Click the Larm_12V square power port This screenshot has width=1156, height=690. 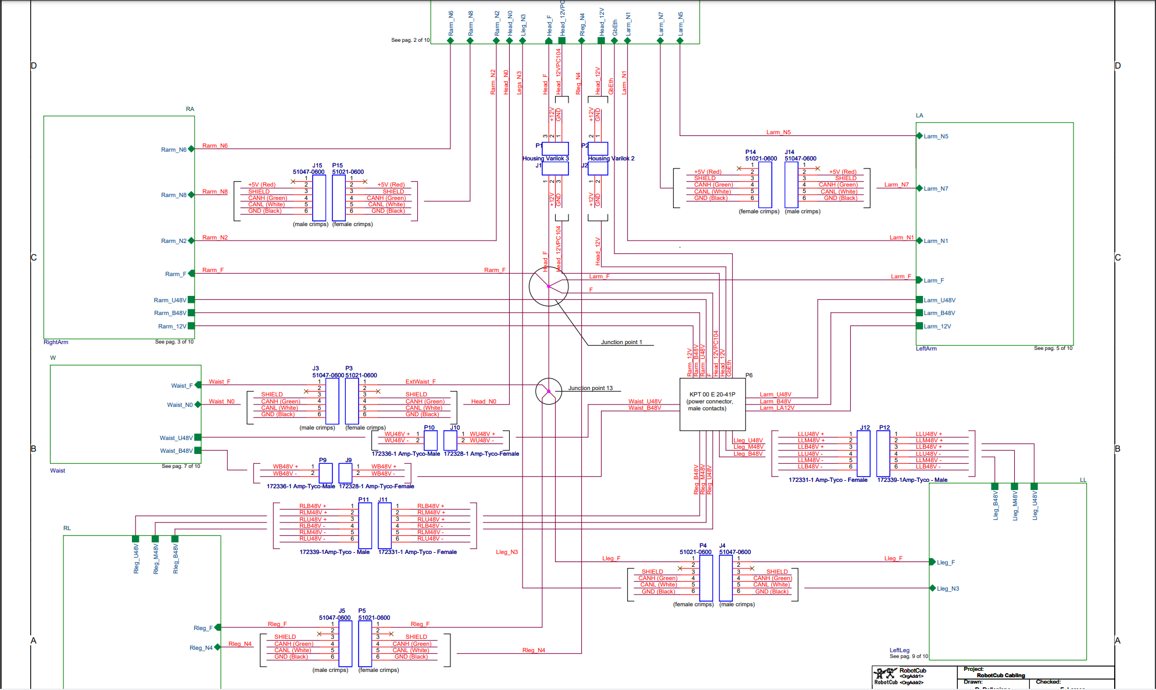point(919,326)
